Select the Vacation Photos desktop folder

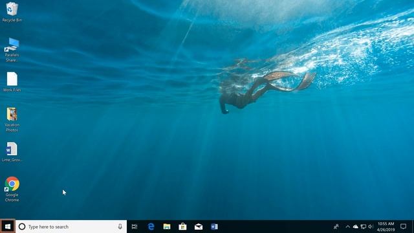click(x=12, y=119)
